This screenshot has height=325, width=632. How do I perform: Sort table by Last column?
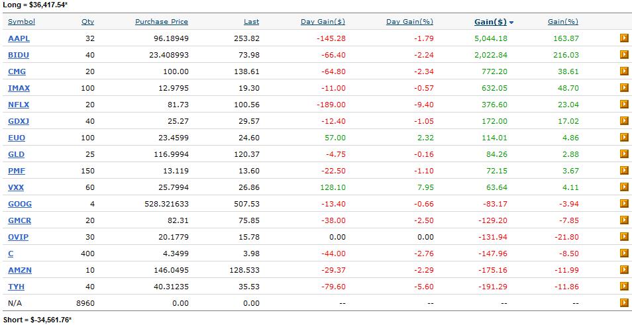pyautogui.click(x=252, y=22)
